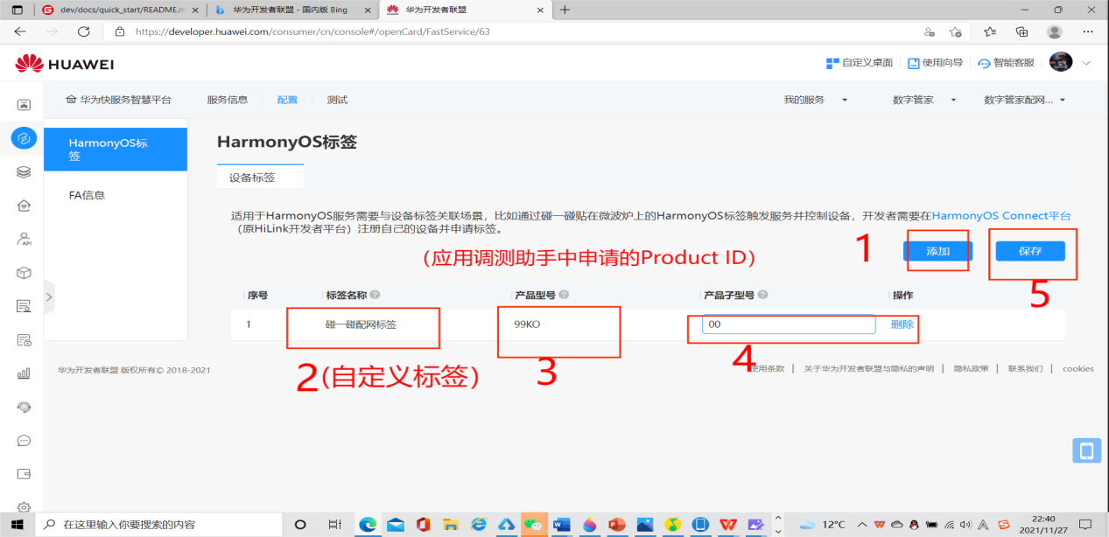Open the browser tab actions menu icon
The width and height of the screenshot is (1109, 537).
18,10
